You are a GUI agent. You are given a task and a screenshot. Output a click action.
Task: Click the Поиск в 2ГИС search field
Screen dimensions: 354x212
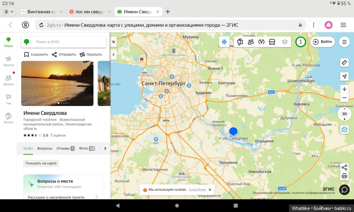pos(67,42)
